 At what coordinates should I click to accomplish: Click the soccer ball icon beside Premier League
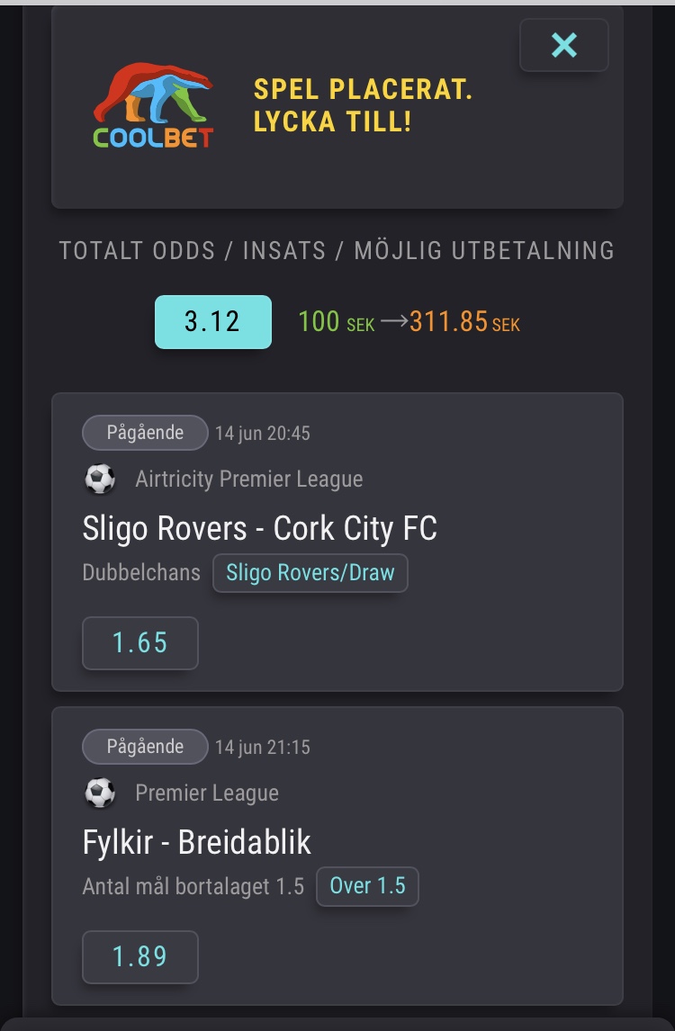pos(100,793)
